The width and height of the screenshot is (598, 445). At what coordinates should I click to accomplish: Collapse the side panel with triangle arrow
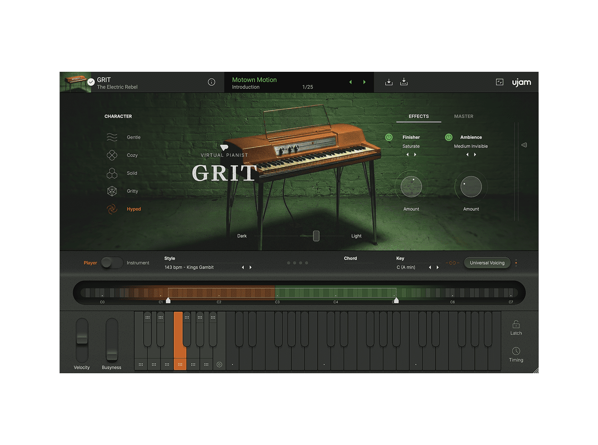point(524,145)
